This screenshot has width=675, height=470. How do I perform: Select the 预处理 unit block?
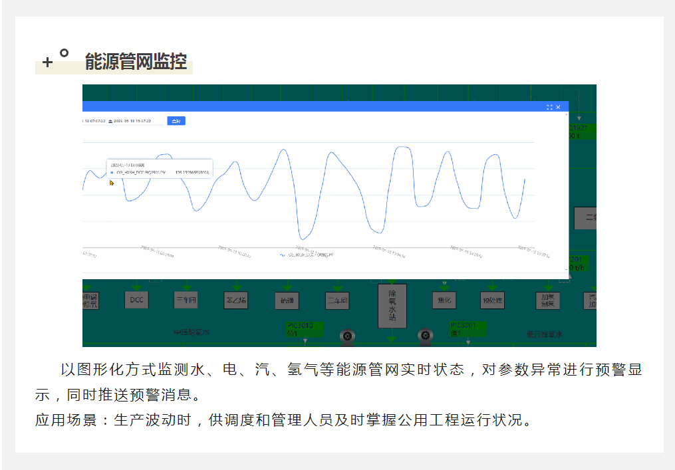click(x=493, y=300)
